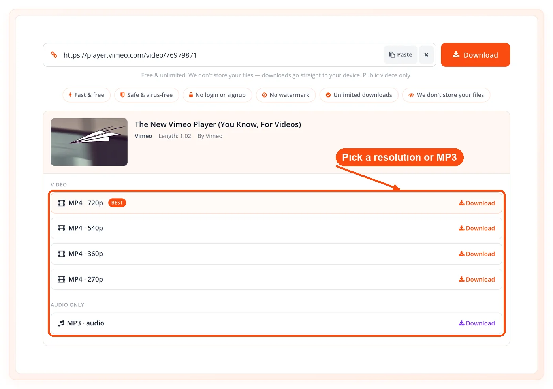Download the MP4 720p version
The height and width of the screenshot is (389, 553).
pos(476,203)
